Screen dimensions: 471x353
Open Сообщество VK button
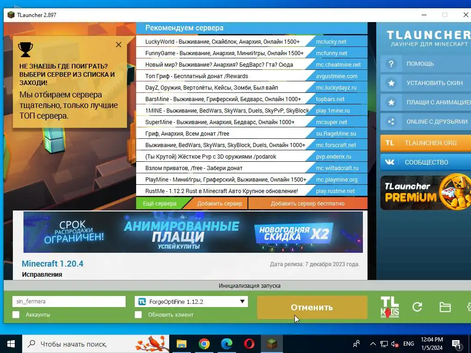click(x=425, y=162)
